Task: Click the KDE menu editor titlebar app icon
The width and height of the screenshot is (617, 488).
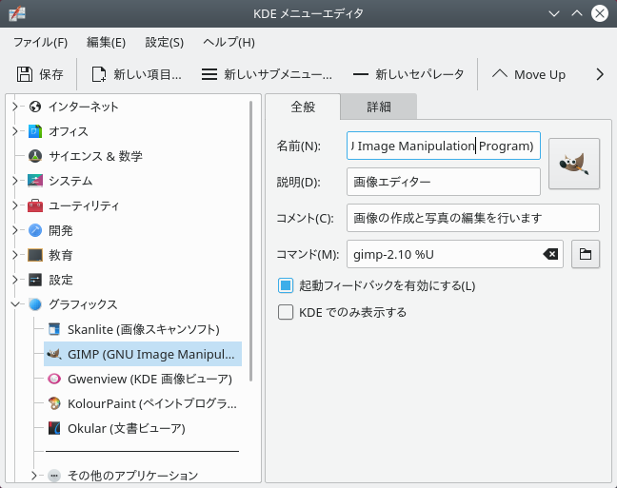Action: pyautogui.click(x=17, y=13)
